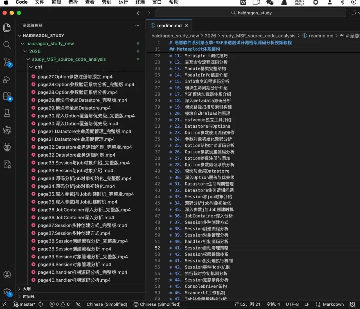Screen dimensions: 360x309
Task: Click the 空格: 4 indentation button
Action: pyautogui.click(x=273, y=304)
